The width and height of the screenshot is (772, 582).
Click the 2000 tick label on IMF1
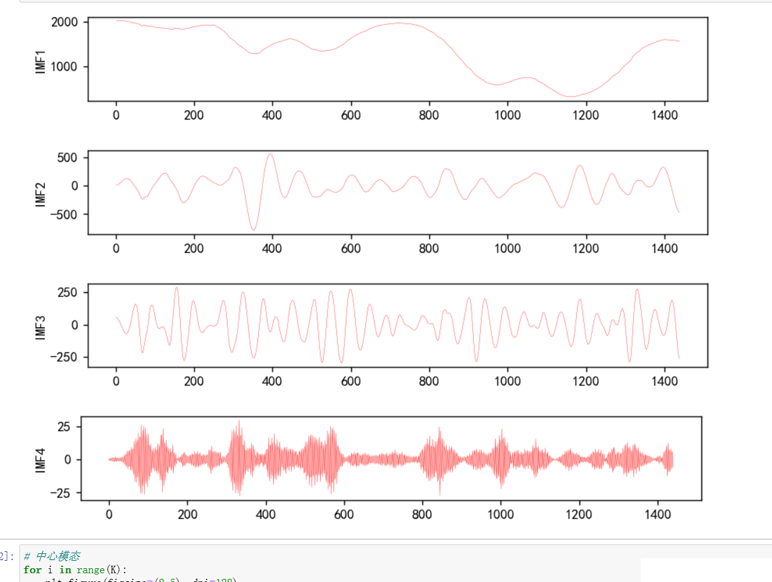(64, 23)
